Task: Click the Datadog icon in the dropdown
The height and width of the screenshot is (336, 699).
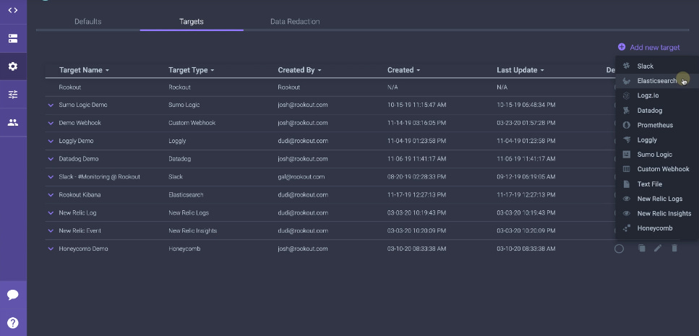Action: click(626, 110)
